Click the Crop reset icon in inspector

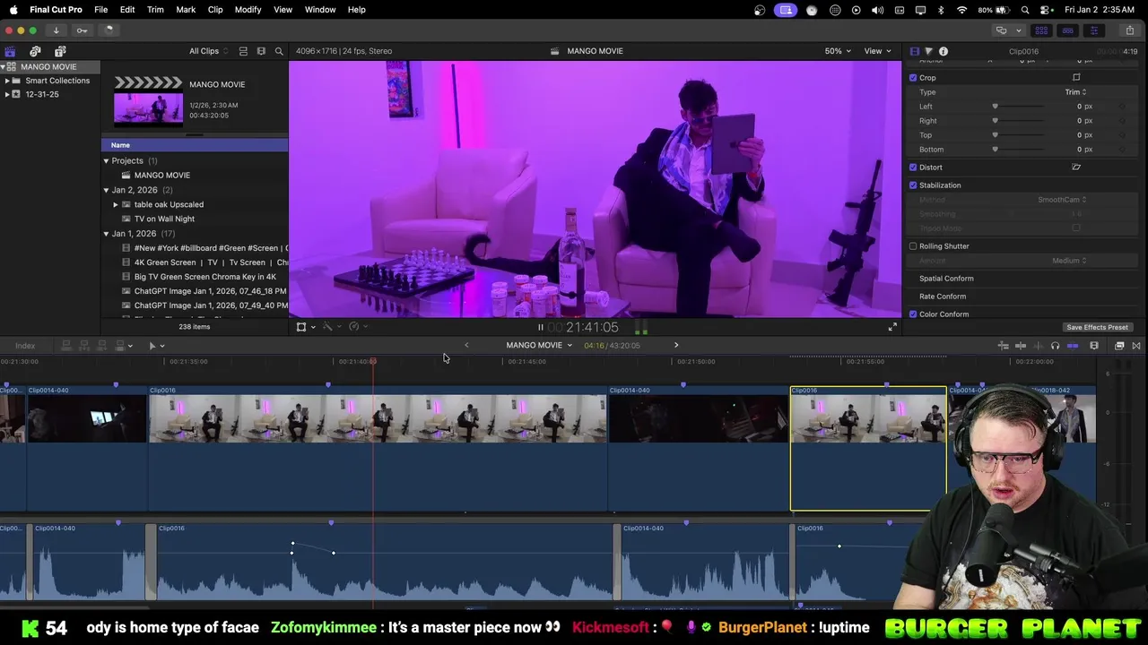pyautogui.click(x=1076, y=77)
